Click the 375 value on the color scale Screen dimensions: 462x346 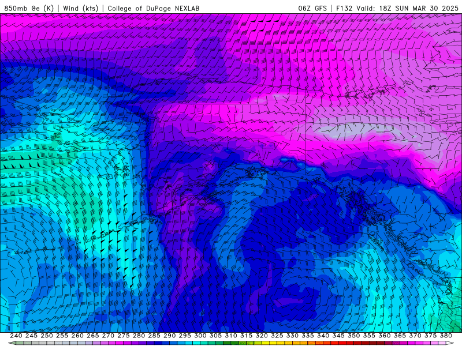click(x=430, y=336)
